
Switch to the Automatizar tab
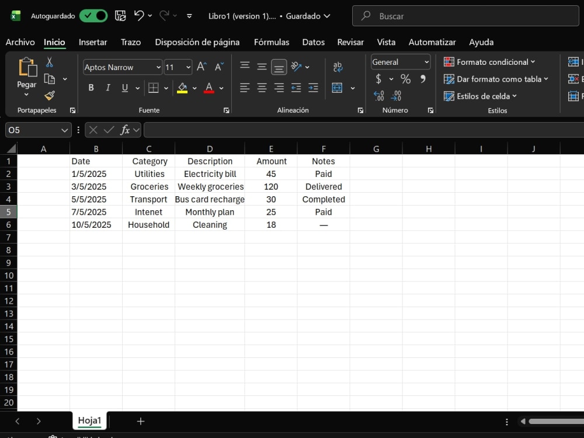click(x=432, y=42)
